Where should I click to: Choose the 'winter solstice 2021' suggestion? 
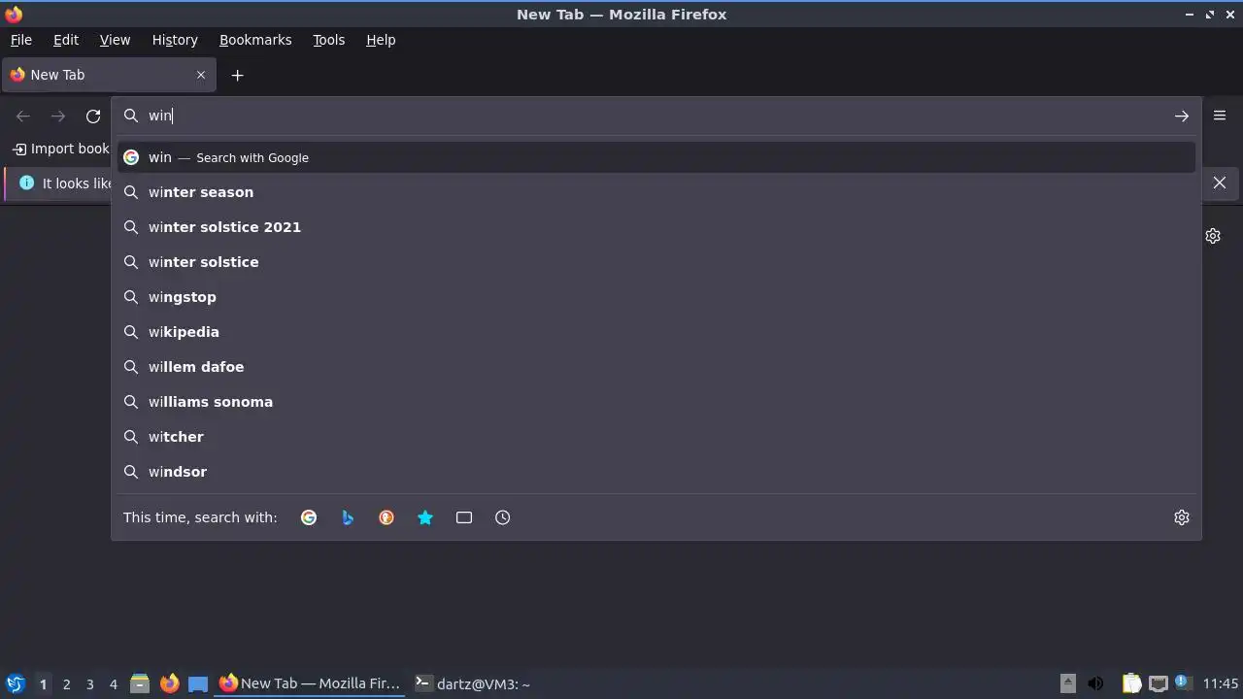[x=656, y=227]
